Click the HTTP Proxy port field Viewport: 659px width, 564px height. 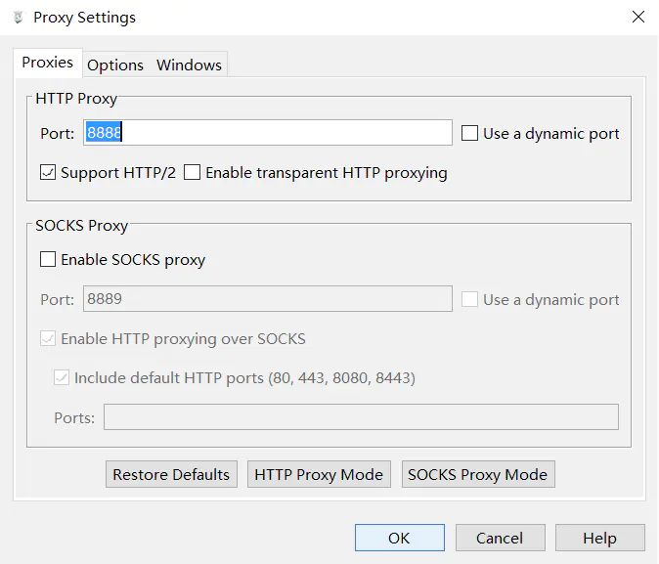[268, 133]
